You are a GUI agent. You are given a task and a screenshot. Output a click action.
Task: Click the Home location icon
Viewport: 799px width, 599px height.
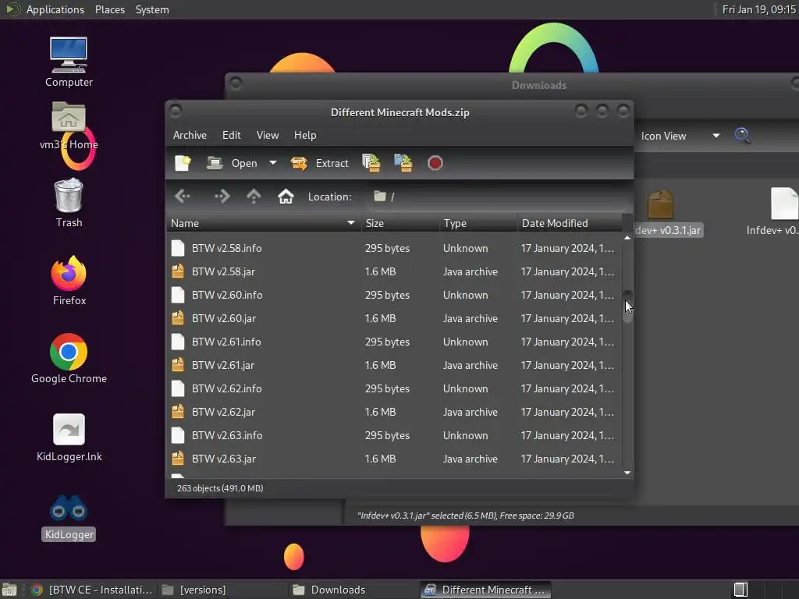[286, 196]
